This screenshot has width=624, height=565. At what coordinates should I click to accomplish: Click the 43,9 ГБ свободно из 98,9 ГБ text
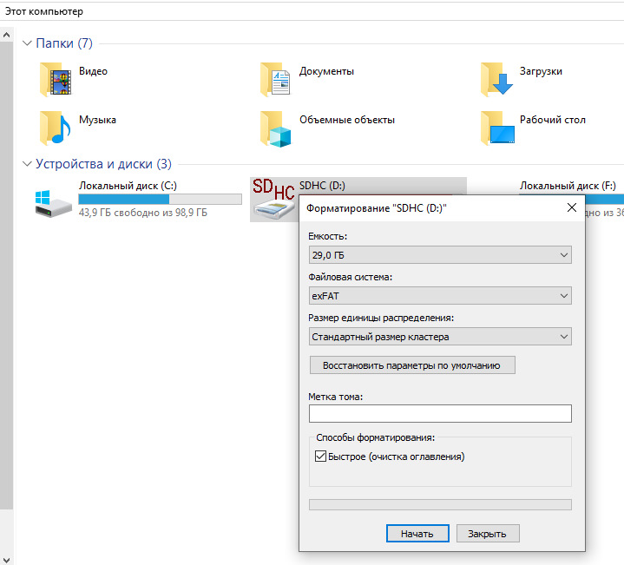click(x=143, y=213)
